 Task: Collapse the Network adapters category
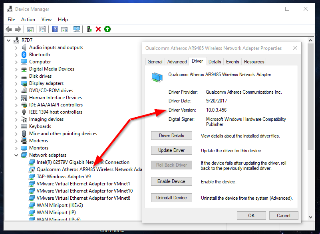(x=16, y=155)
